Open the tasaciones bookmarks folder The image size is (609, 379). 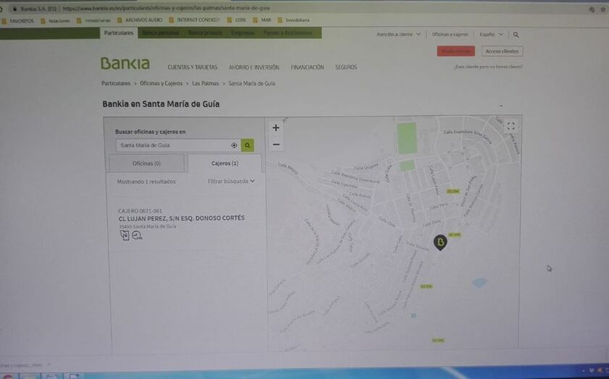click(55, 20)
